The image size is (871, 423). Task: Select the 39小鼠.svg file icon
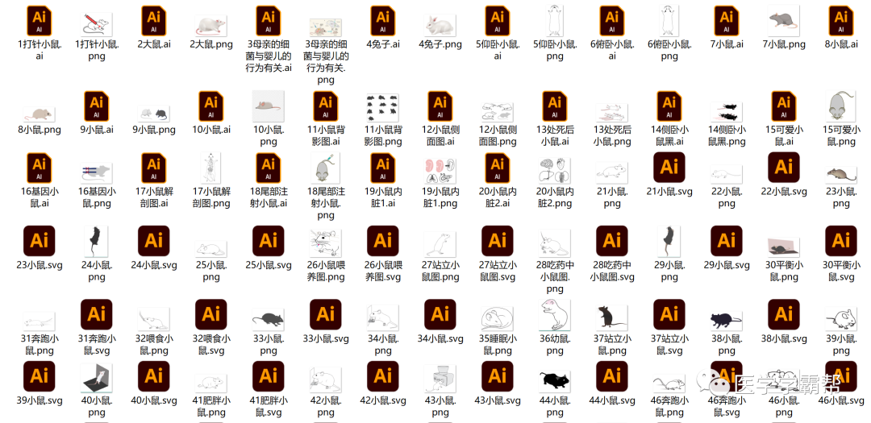(x=40, y=376)
